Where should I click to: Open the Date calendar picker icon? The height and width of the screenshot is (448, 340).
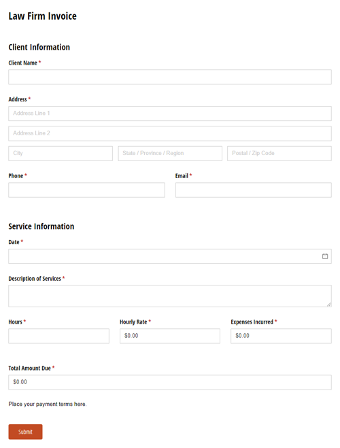(325, 256)
